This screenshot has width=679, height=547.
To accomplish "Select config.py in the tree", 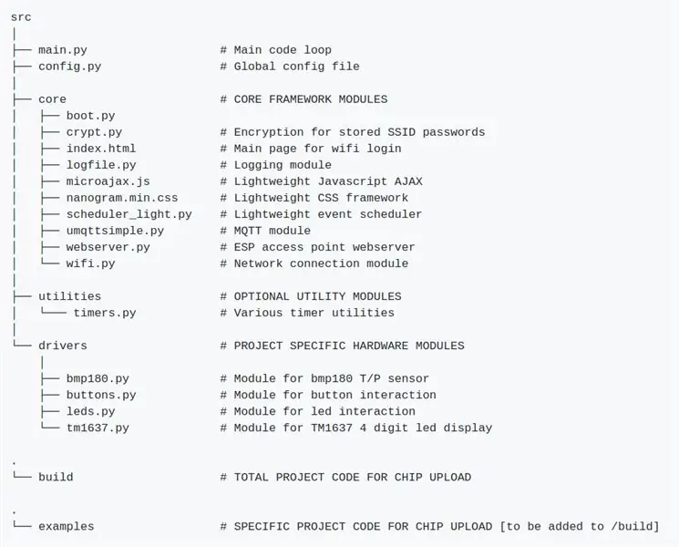I will click(69, 67).
